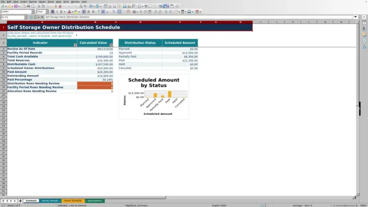This screenshot has width=368, height=207.
Task: Select the Summary sheet tab
Action: 31,201
